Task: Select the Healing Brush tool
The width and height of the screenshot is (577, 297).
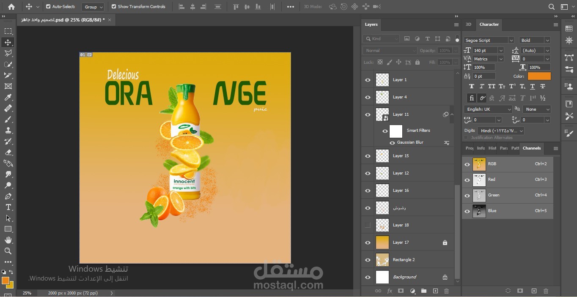Action: pyautogui.click(x=8, y=108)
